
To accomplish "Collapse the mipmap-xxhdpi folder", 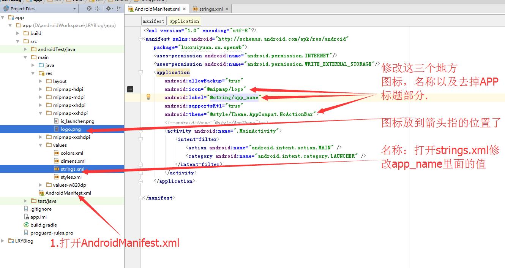I will [x=41, y=113].
